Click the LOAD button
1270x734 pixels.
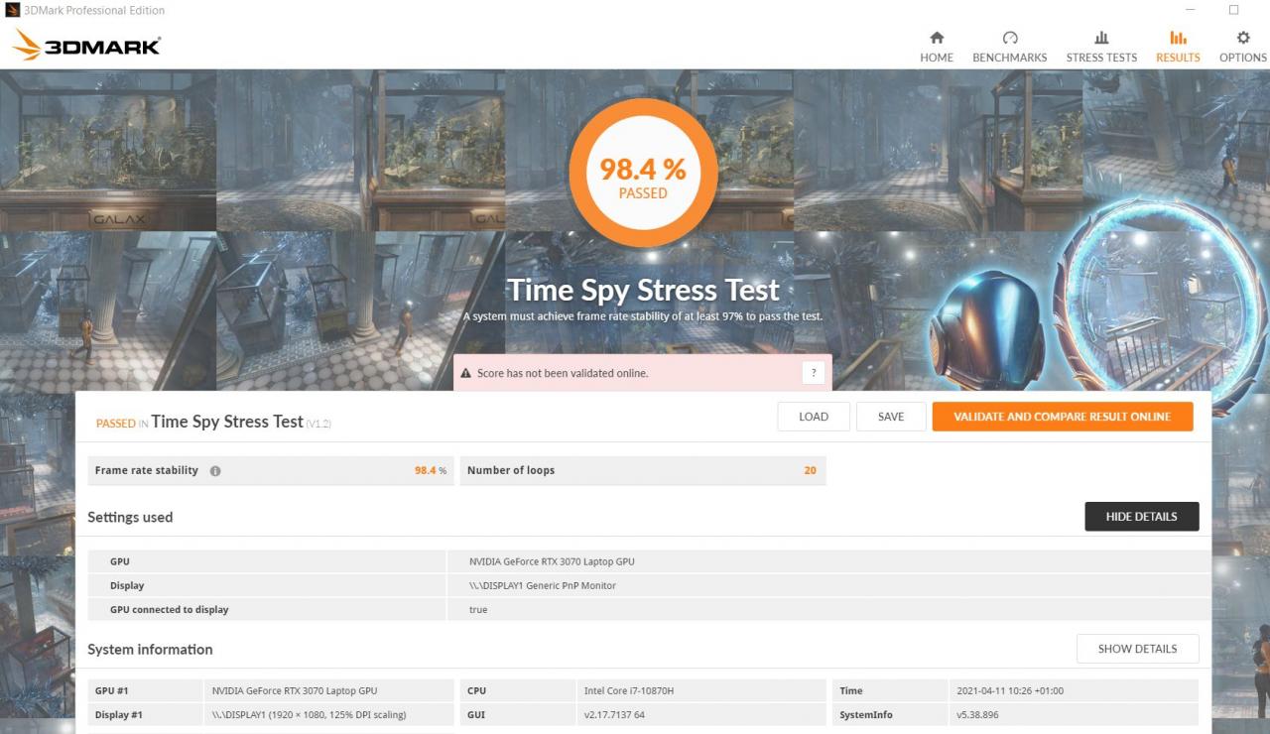(813, 417)
